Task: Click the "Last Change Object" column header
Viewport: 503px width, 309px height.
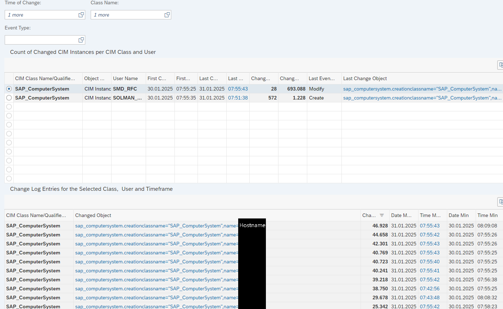Action: click(x=422, y=78)
